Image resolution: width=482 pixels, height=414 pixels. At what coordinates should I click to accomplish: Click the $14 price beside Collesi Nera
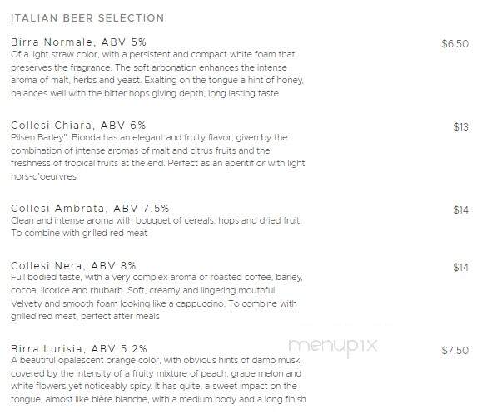pyautogui.click(x=461, y=268)
